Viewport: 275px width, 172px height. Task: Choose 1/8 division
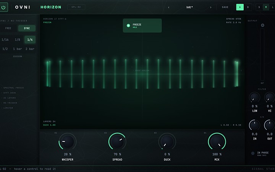click(17, 40)
